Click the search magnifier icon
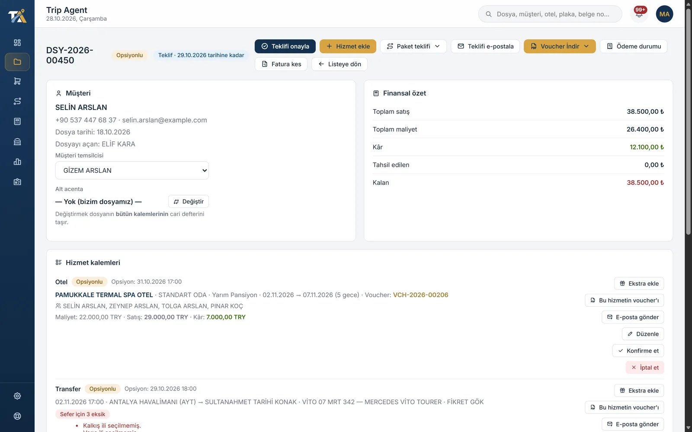Screen dimensions: 692x432 tap(488, 14)
